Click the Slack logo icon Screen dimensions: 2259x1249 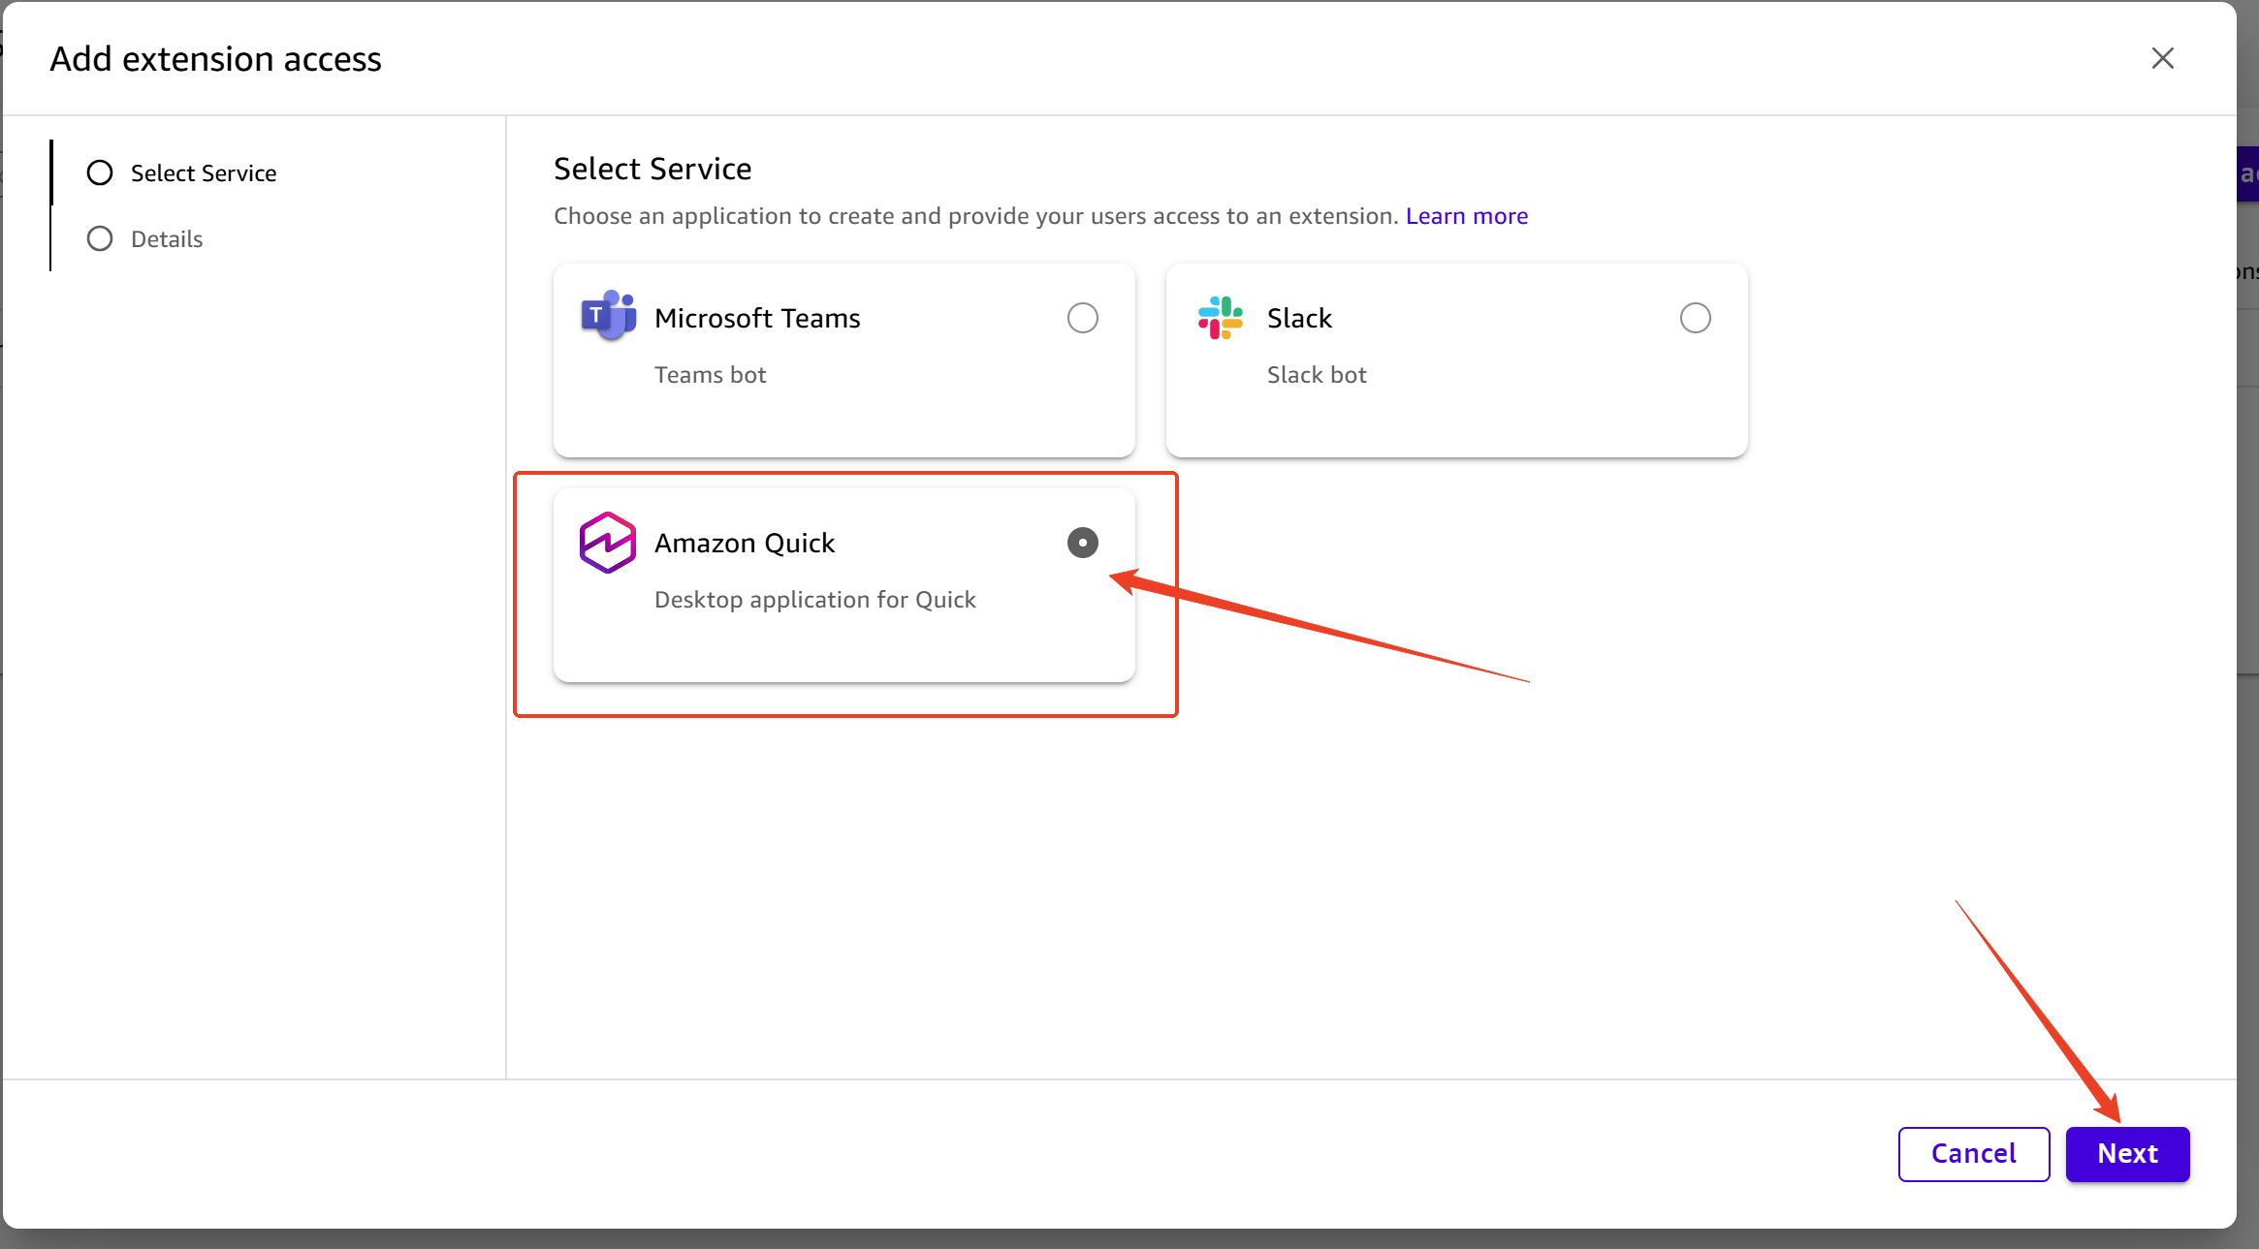(1221, 318)
